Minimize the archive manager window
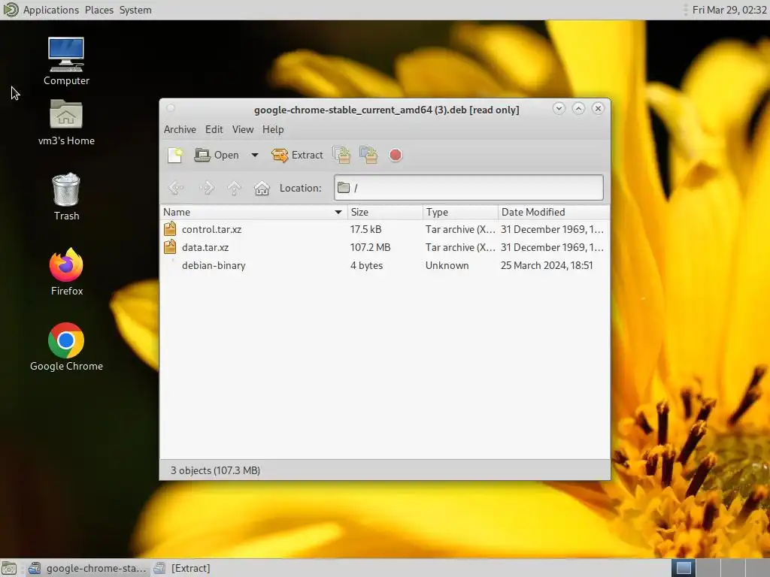 [559, 108]
